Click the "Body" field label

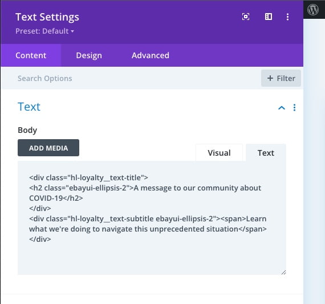(x=27, y=130)
